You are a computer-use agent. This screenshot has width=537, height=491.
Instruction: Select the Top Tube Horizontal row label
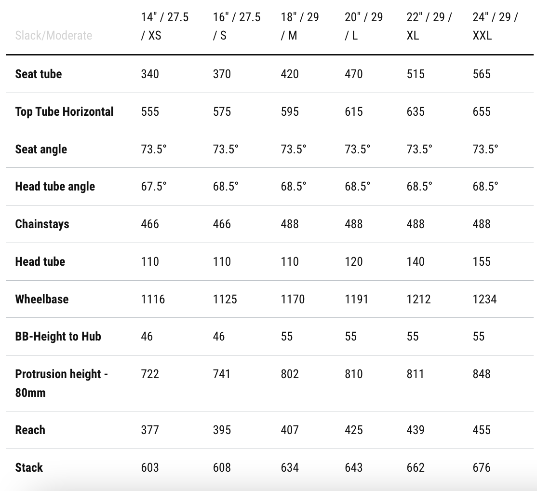(x=65, y=112)
